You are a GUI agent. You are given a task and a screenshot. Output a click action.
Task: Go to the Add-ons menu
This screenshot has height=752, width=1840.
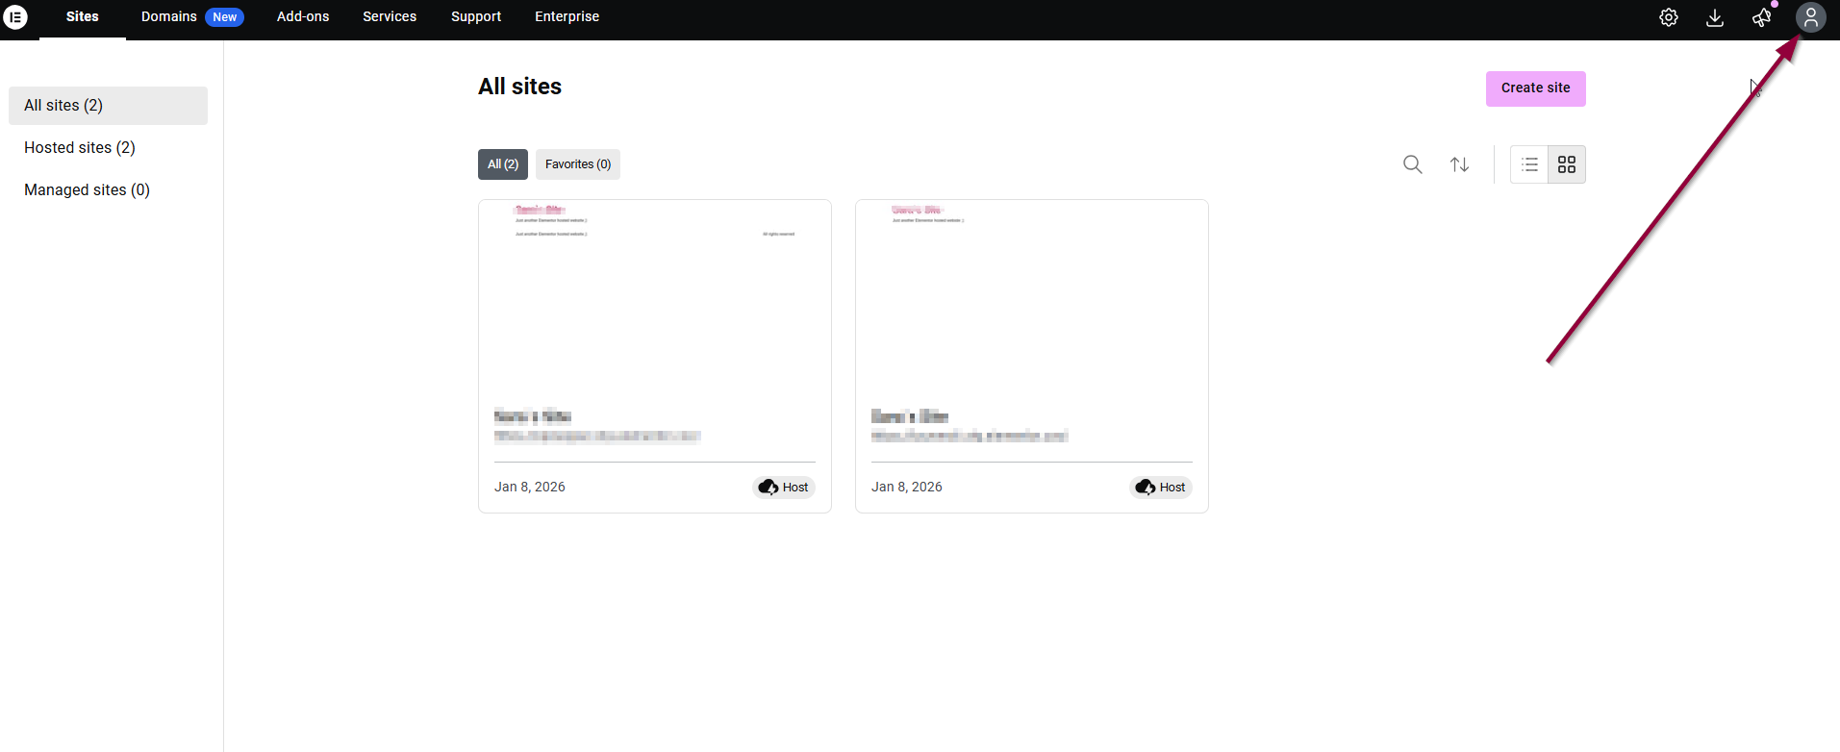(303, 16)
